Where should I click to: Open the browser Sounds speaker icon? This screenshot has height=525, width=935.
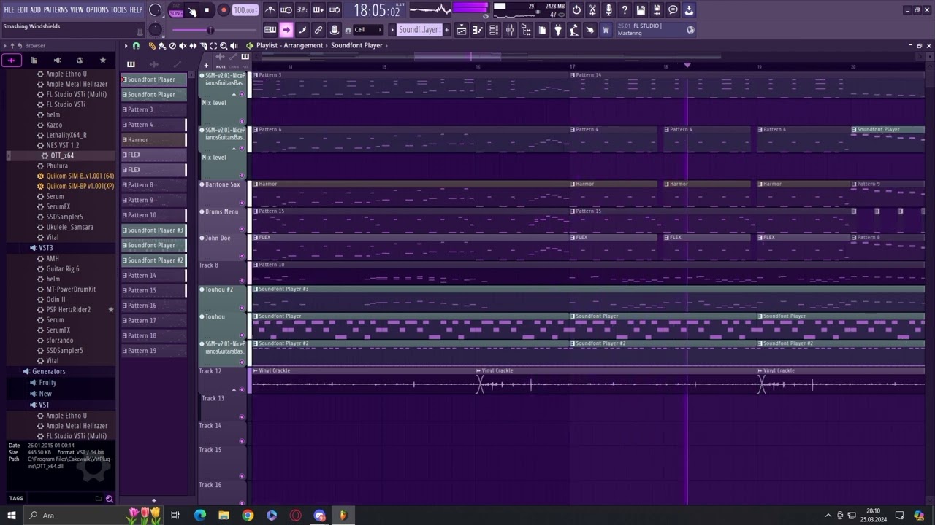tap(57, 61)
